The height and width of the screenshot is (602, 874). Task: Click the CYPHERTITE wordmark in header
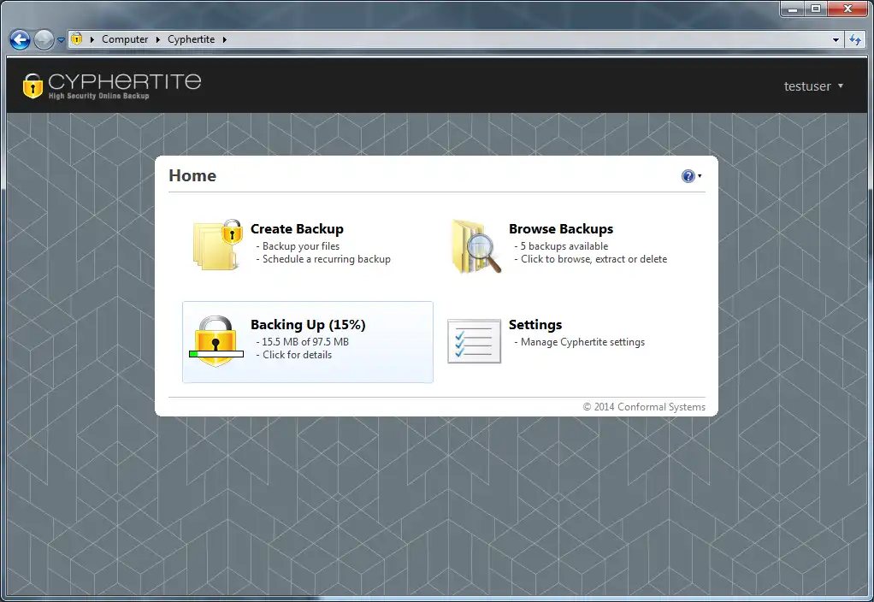(124, 81)
